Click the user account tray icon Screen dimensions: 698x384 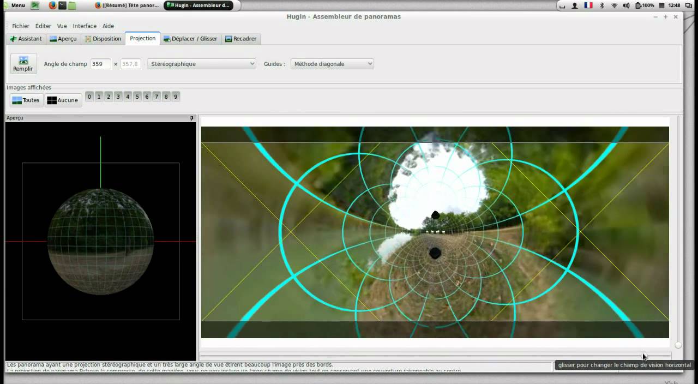tap(575, 5)
